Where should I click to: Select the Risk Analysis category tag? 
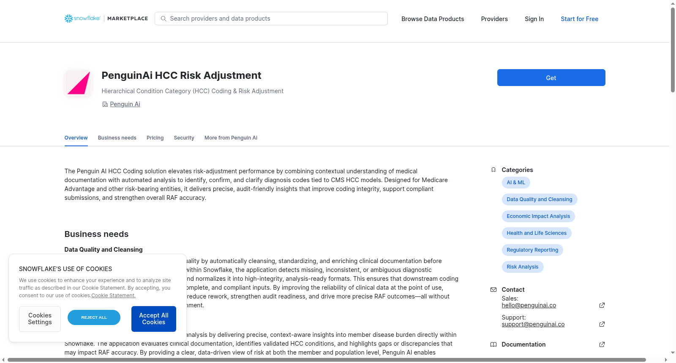(x=523, y=267)
